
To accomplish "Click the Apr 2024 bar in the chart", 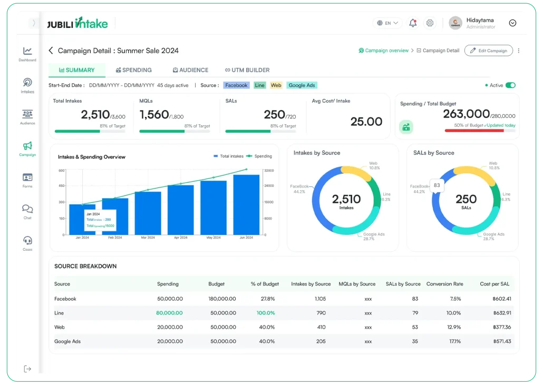I will coord(180,210).
